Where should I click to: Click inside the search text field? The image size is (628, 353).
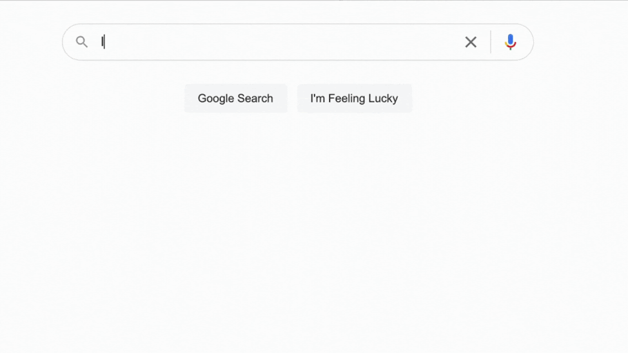pos(277,43)
